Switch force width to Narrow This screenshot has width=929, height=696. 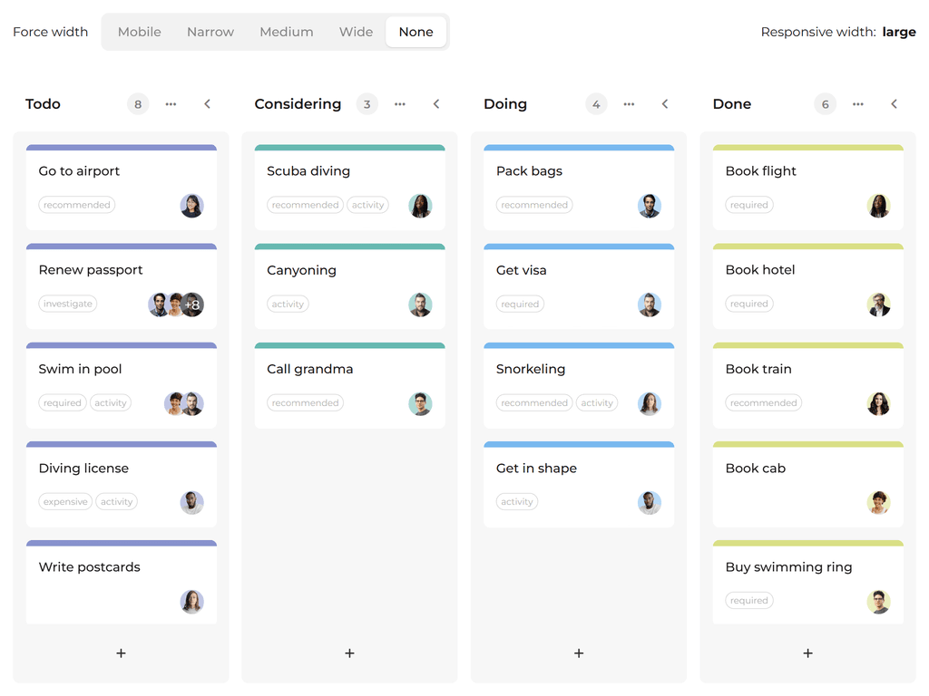coord(210,31)
